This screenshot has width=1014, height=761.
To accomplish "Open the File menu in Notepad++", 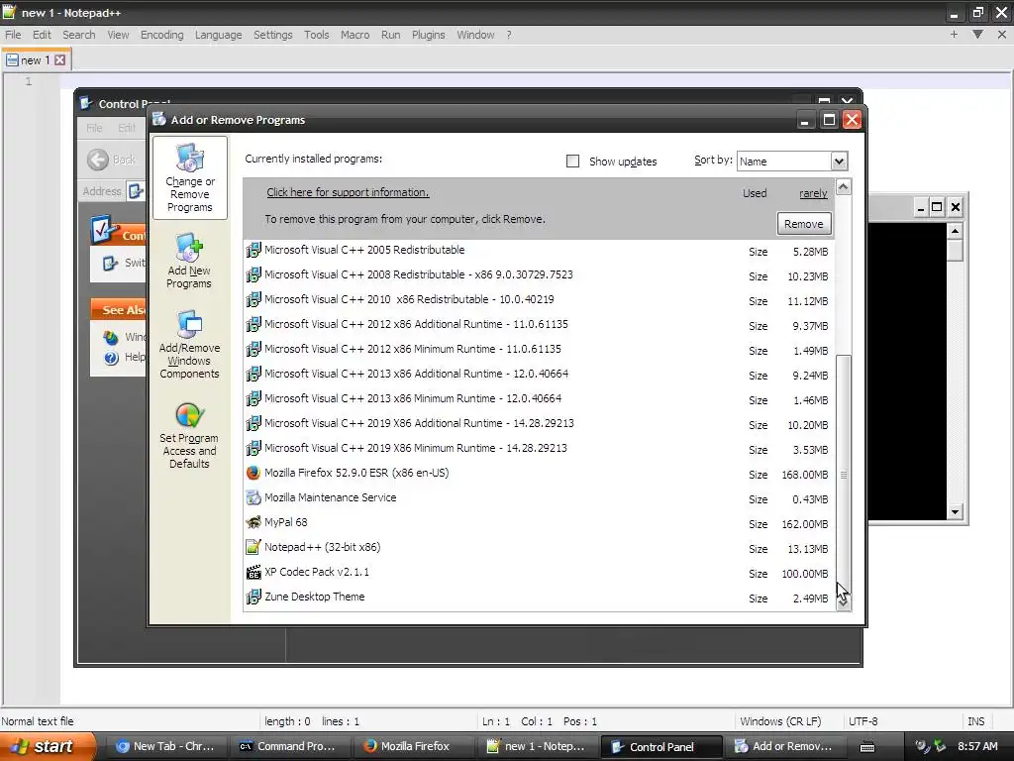I will pyautogui.click(x=13, y=35).
